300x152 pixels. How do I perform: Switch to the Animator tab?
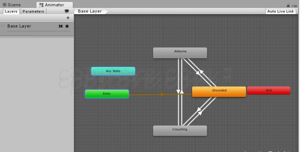[55, 5]
